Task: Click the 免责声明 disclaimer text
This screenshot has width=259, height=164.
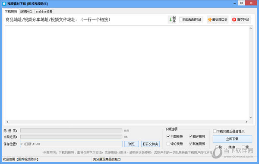Action: tap(127, 152)
